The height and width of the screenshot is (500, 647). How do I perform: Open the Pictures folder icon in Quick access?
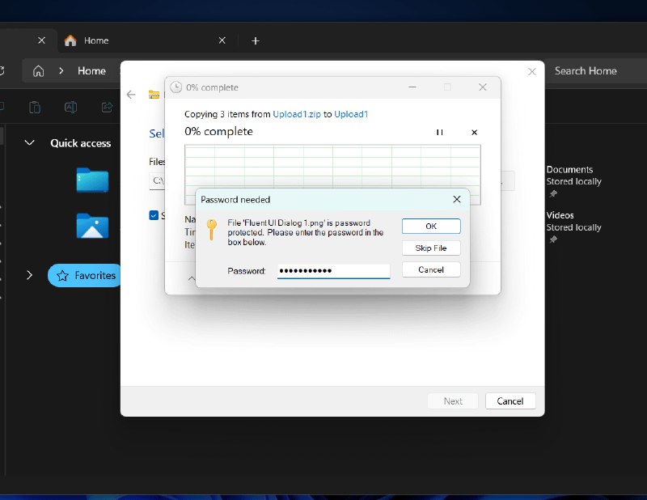pyautogui.click(x=92, y=226)
